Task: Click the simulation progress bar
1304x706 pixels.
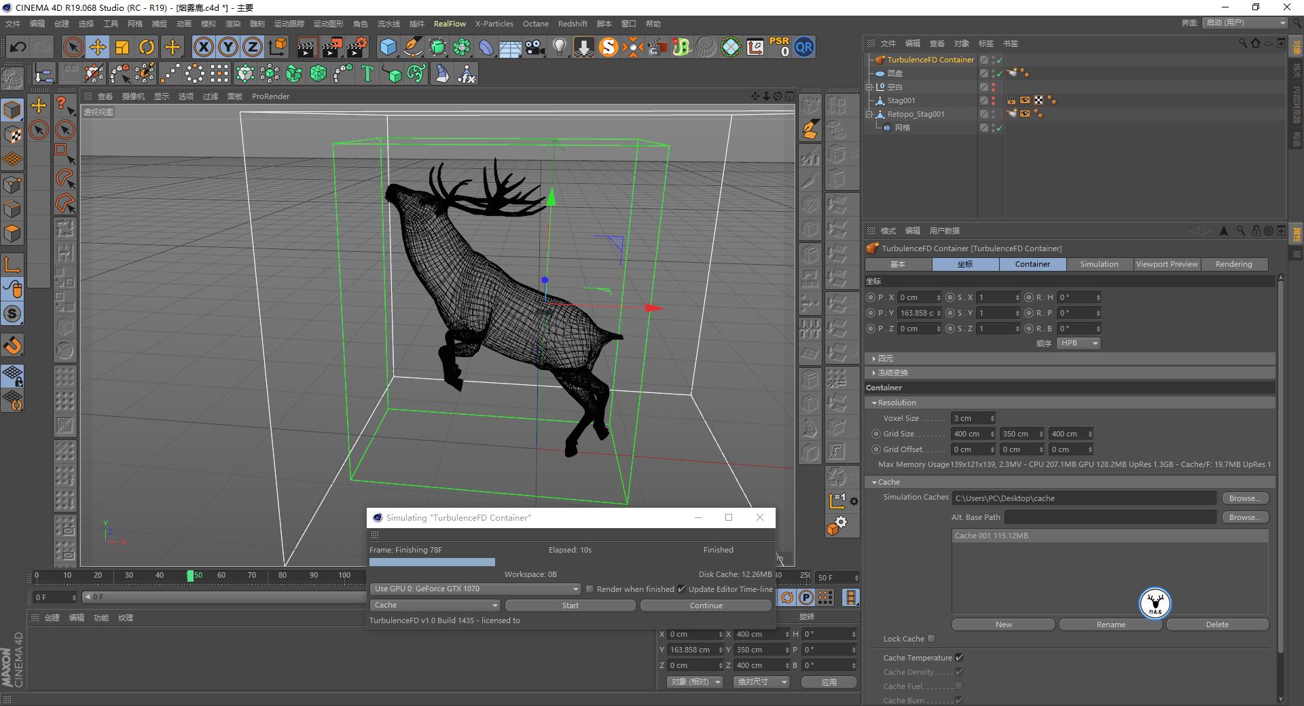Action: point(433,561)
